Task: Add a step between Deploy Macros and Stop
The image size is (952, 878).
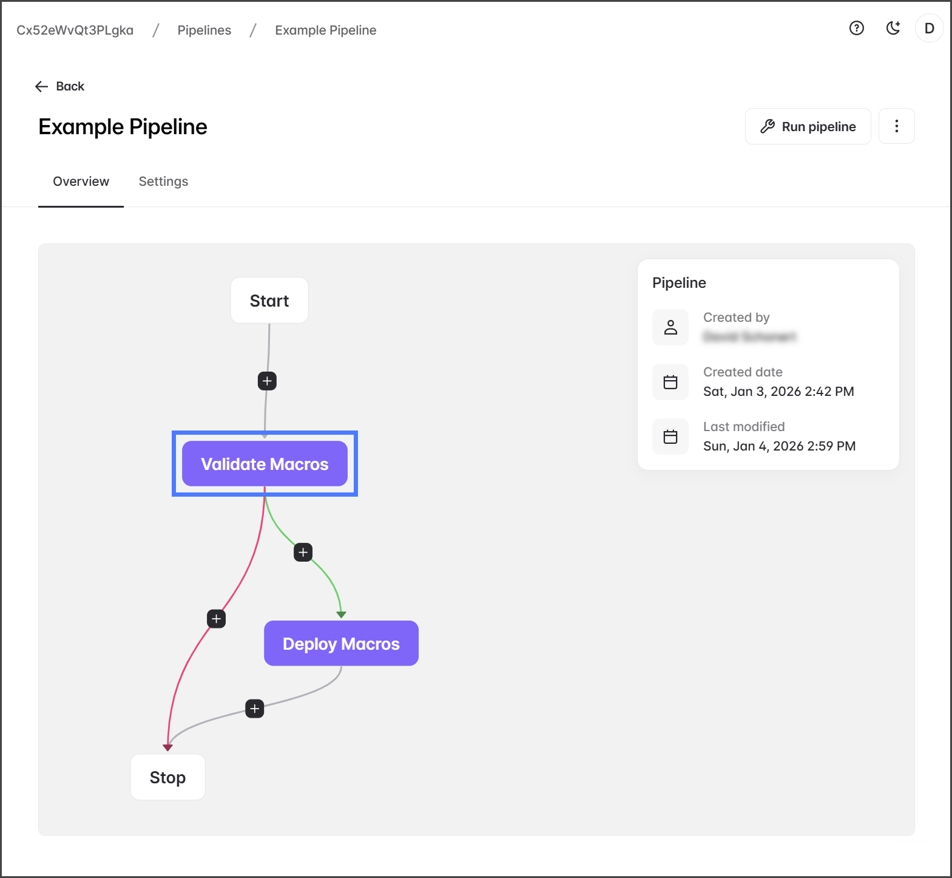Action: tap(255, 709)
